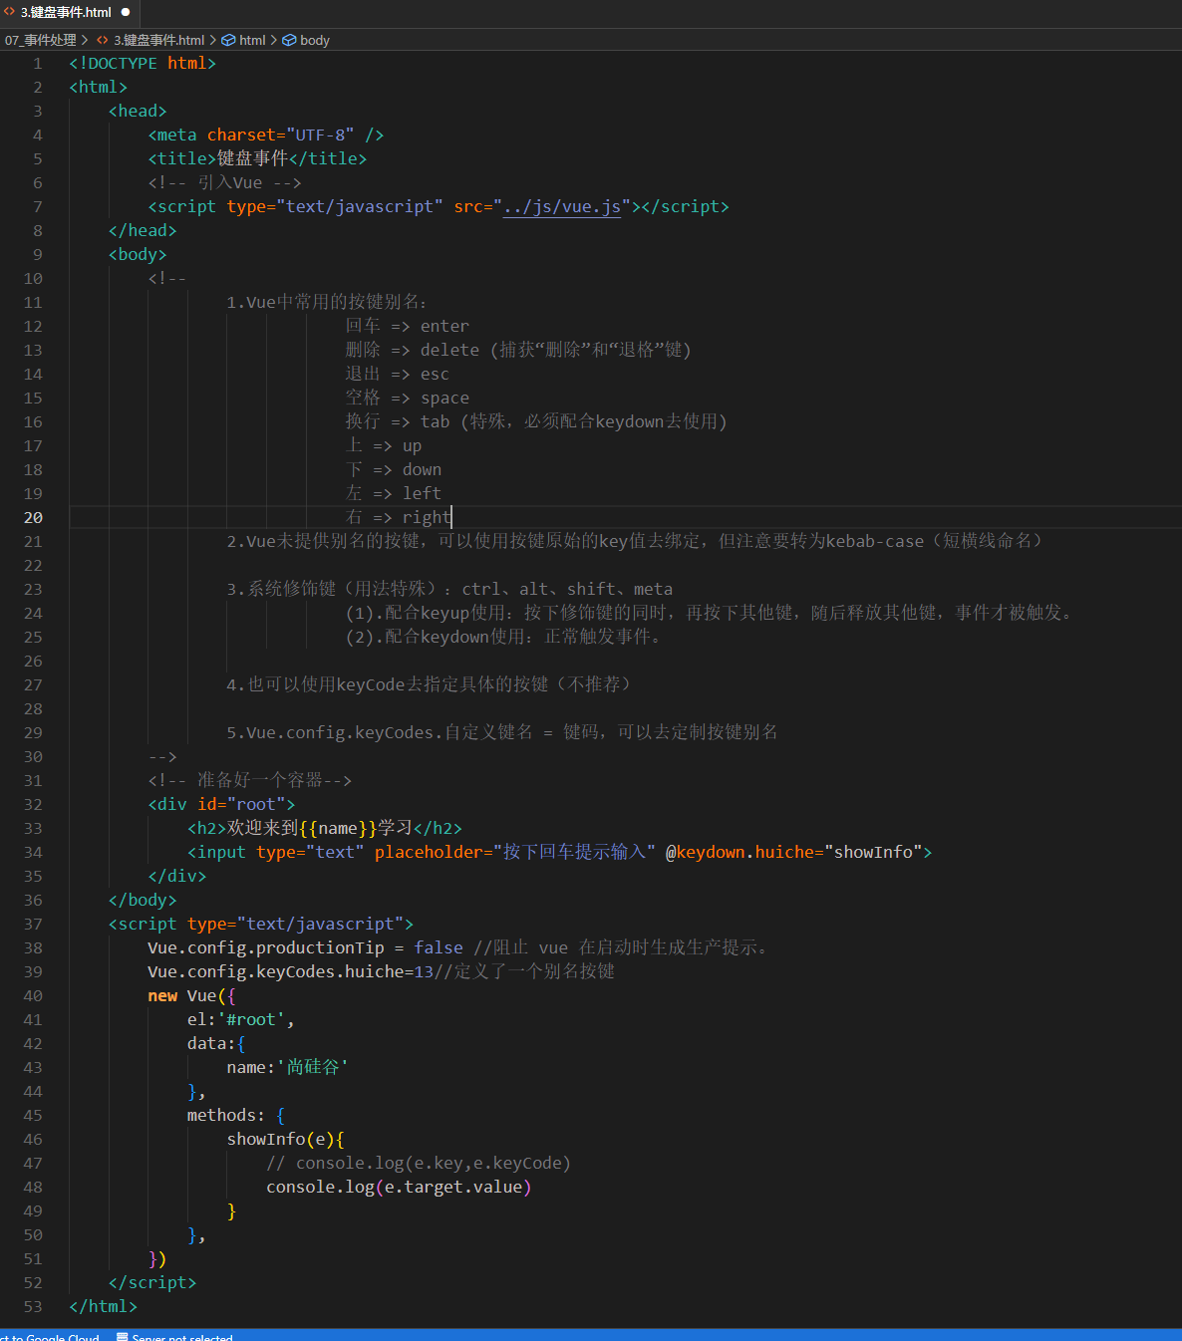
Task: Click the closing </html> tag
Action: (103, 1306)
